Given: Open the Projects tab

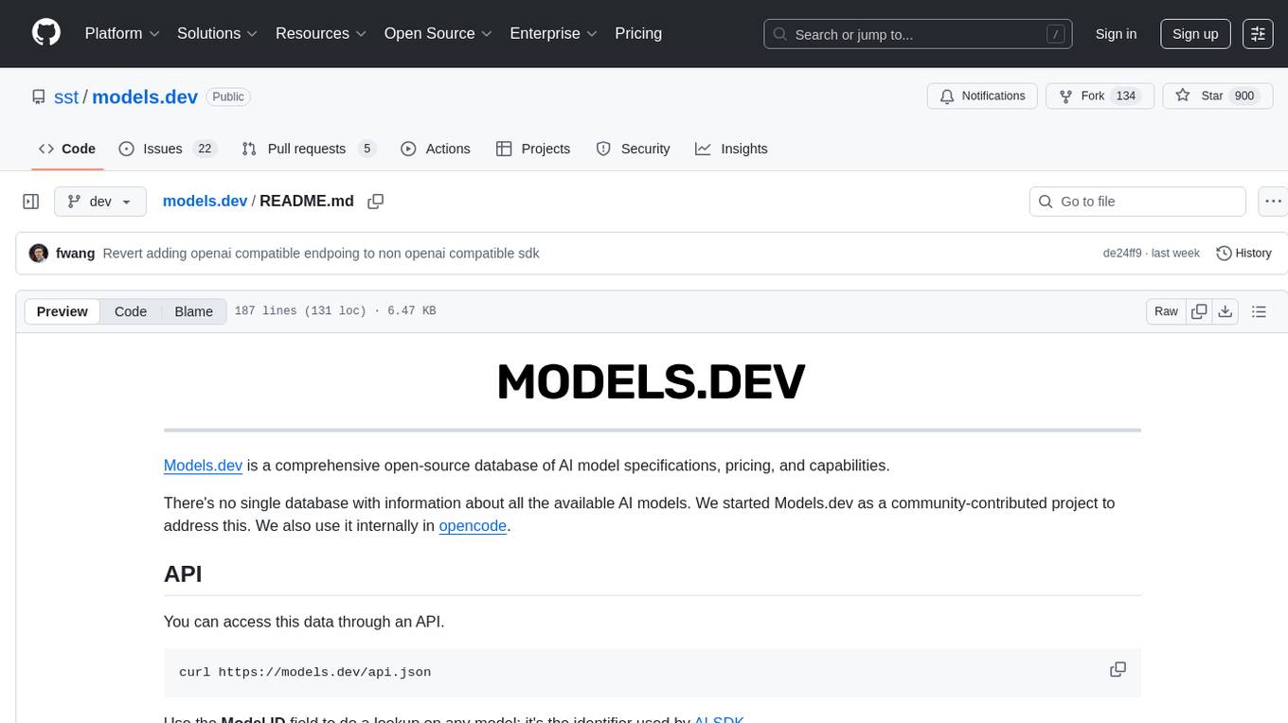Looking at the screenshot, I should [x=533, y=149].
